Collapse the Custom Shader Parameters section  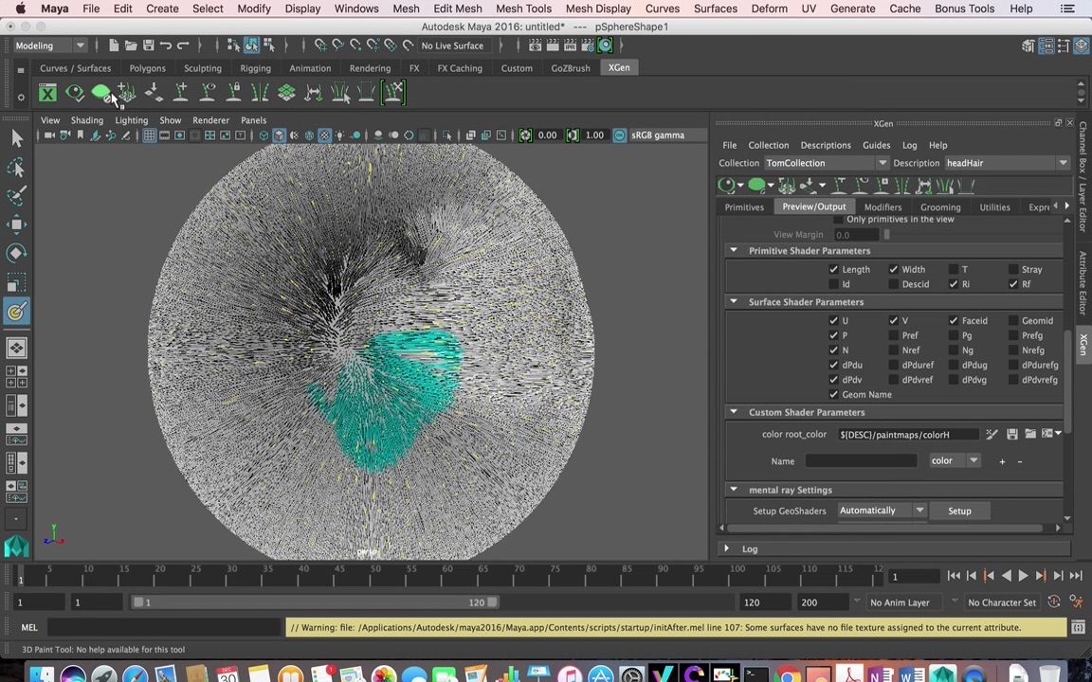point(733,412)
